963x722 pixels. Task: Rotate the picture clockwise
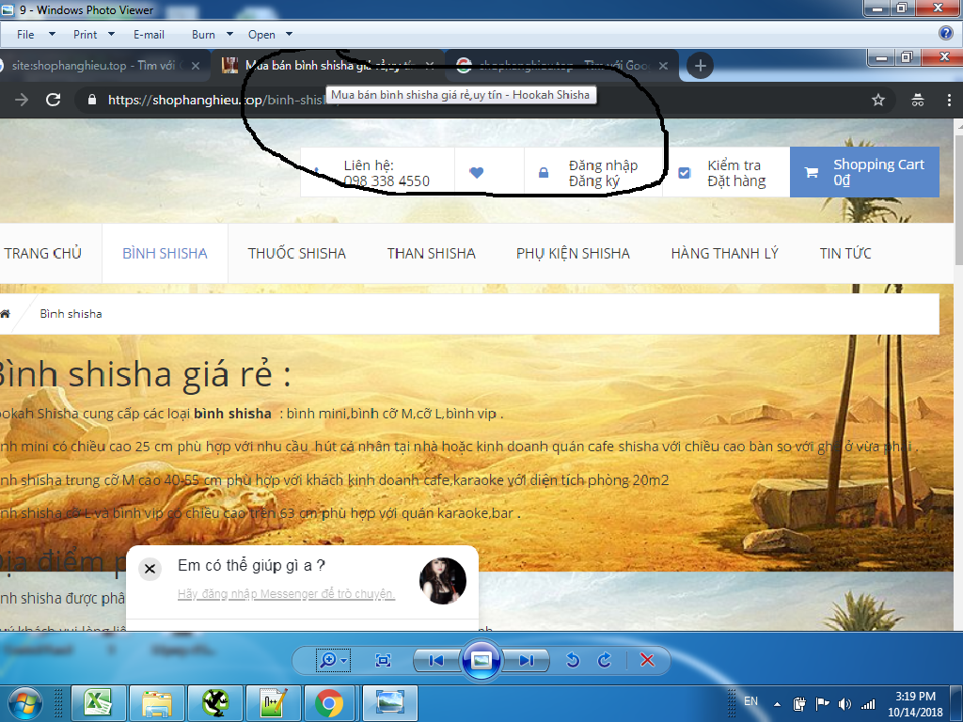tap(605, 661)
